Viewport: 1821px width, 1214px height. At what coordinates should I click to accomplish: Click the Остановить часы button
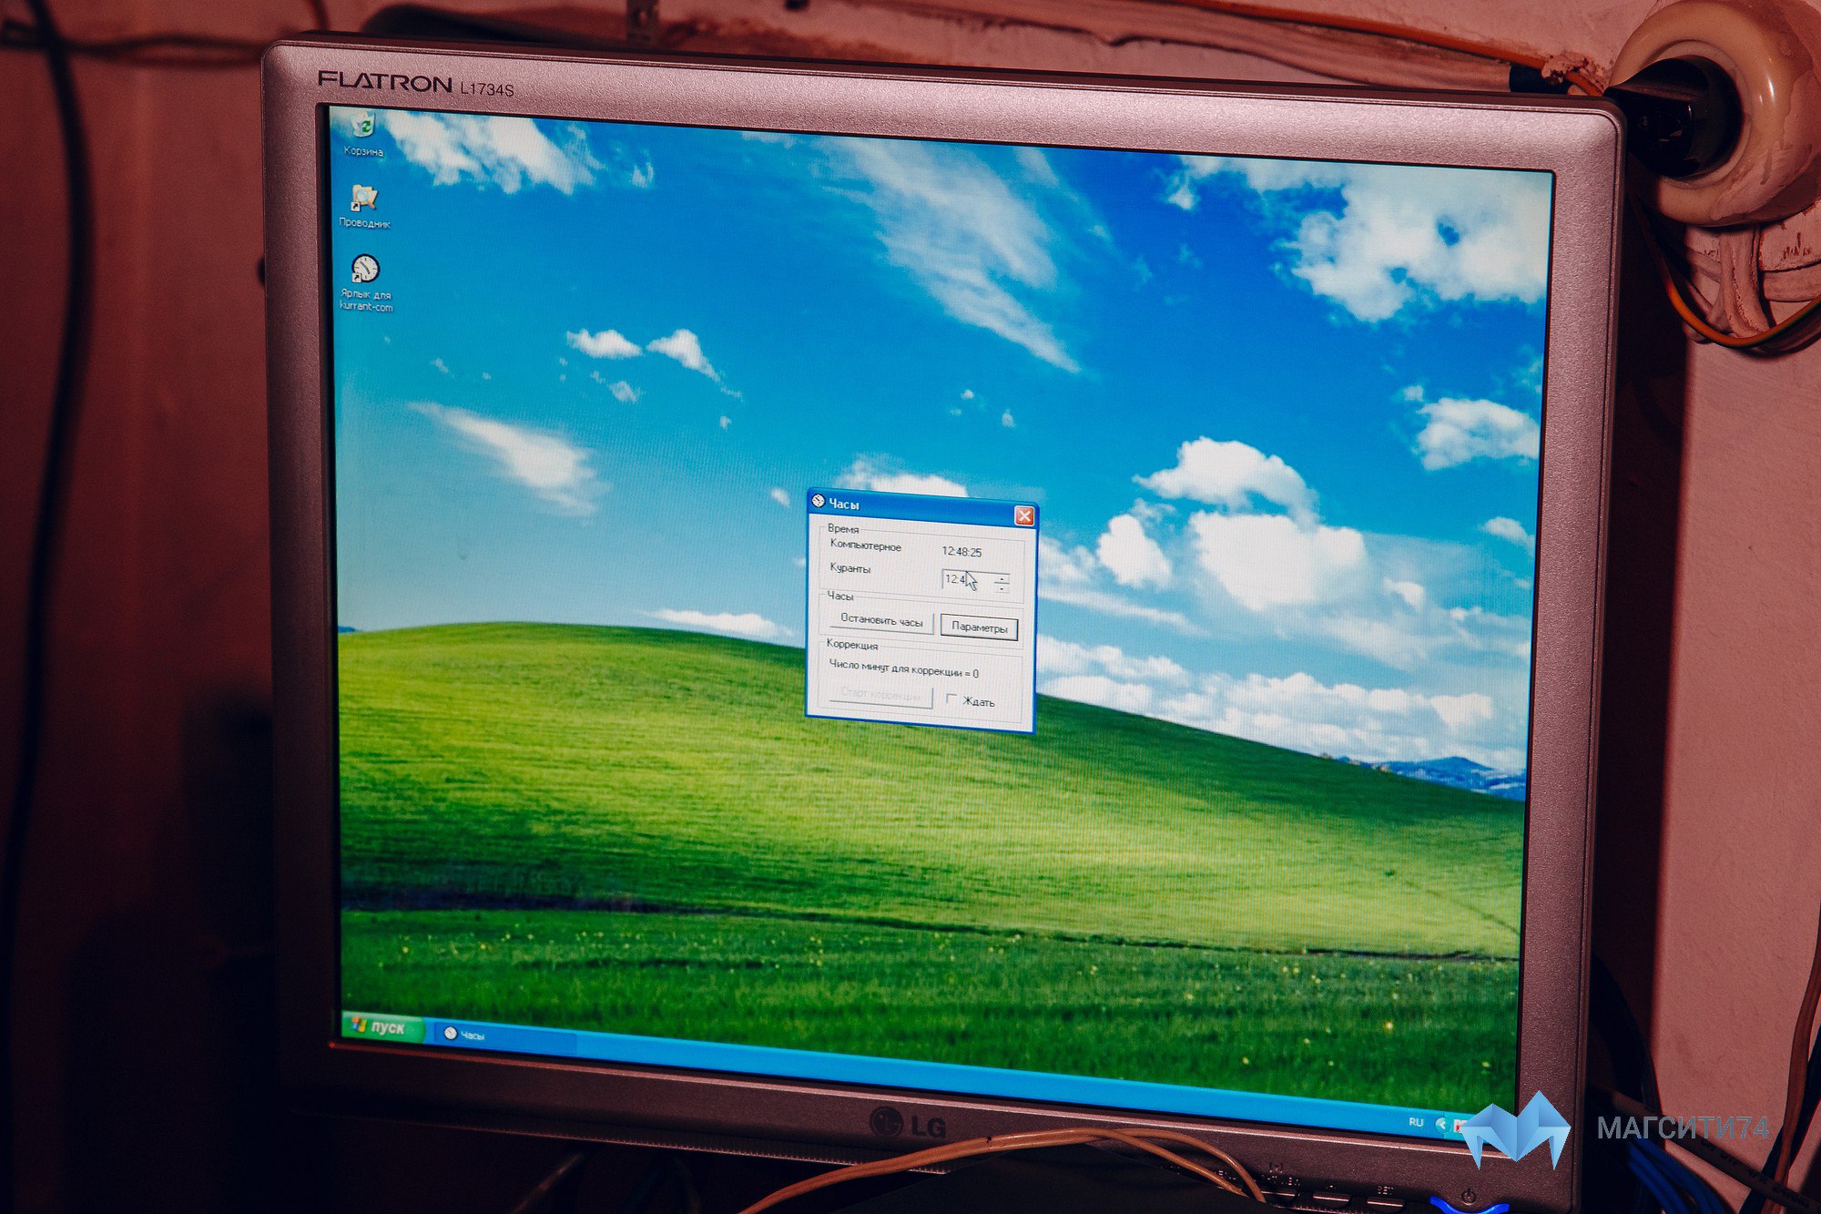click(880, 621)
